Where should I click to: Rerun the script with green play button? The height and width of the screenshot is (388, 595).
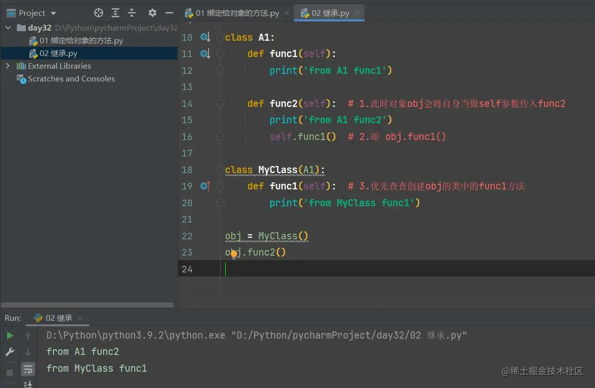tap(10, 336)
